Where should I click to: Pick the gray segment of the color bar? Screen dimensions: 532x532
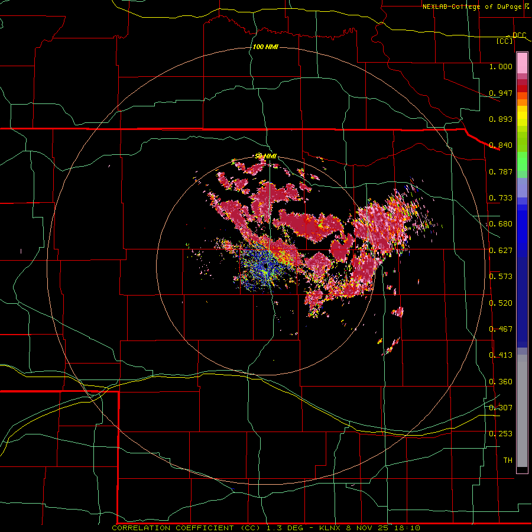point(522,411)
